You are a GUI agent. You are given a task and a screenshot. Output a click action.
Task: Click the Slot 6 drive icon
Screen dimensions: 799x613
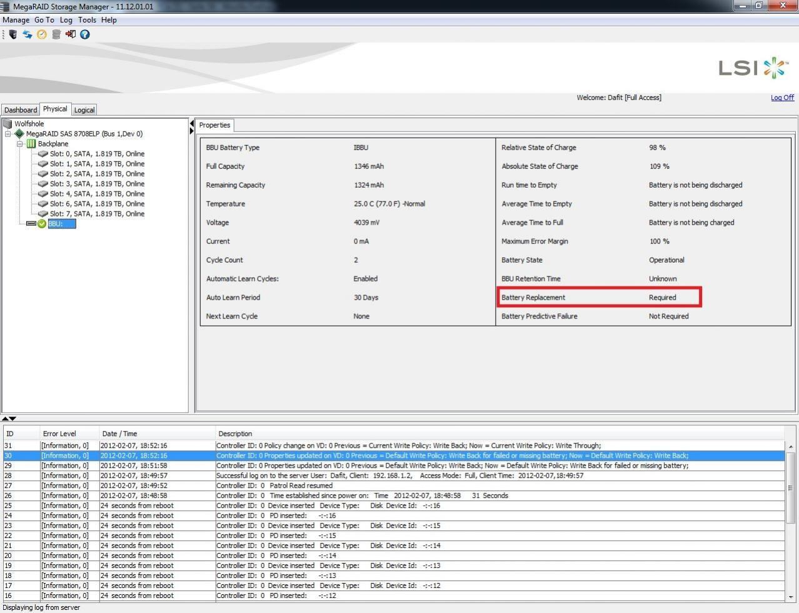coord(43,204)
